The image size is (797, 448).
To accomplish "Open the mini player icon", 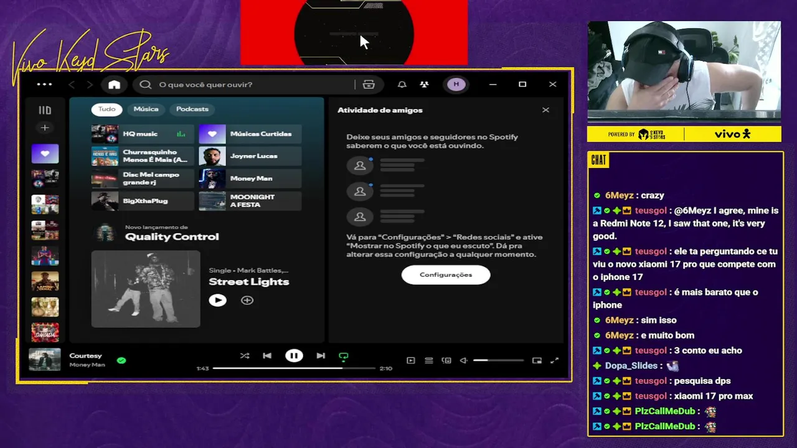I will click(x=537, y=360).
